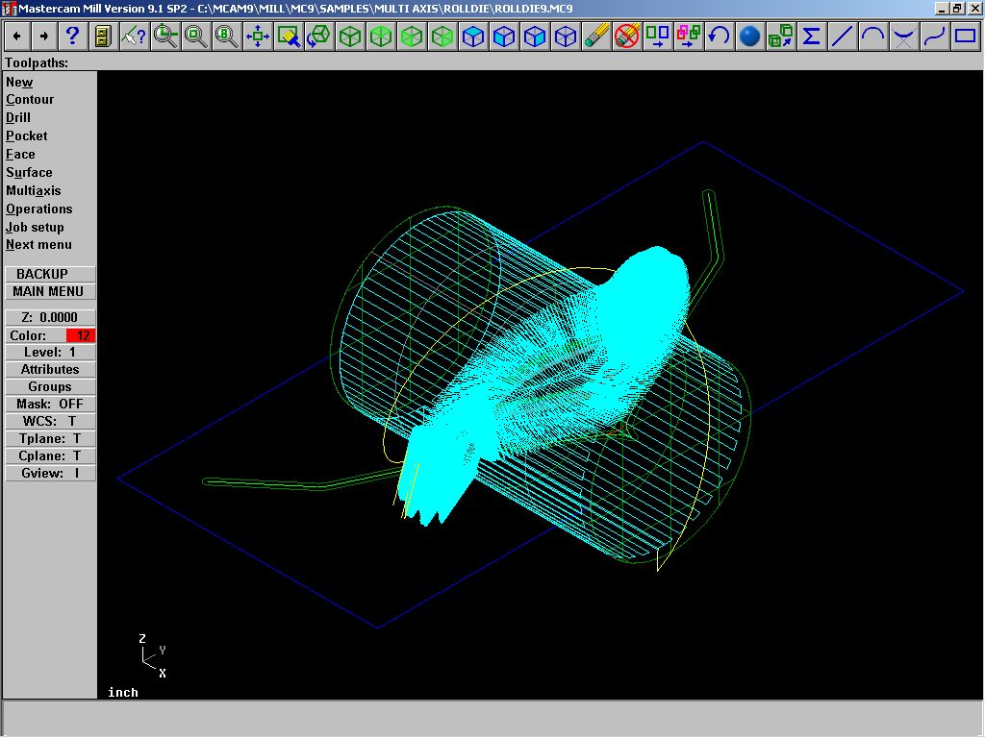Select the create line tool icon
This screenshot has height=738, width=985.
pos(843,37)
